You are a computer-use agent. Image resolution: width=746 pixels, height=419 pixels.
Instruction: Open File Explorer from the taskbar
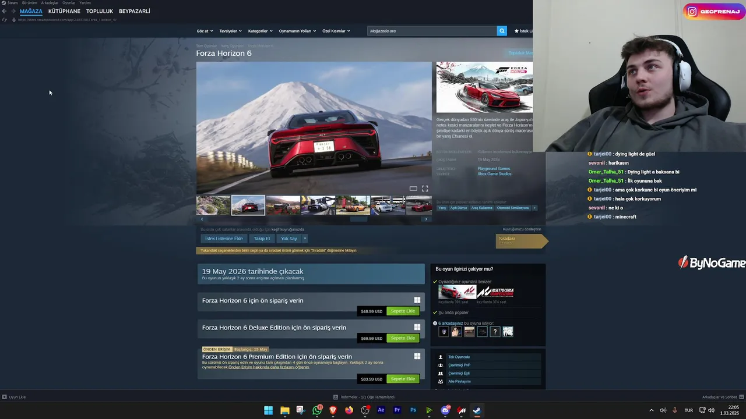pos(284,410)
